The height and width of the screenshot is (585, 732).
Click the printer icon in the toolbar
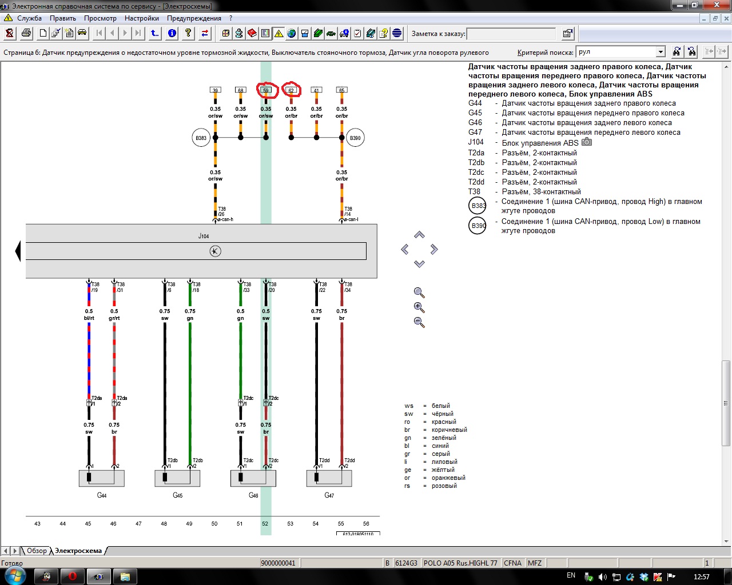tap(26, 33)
